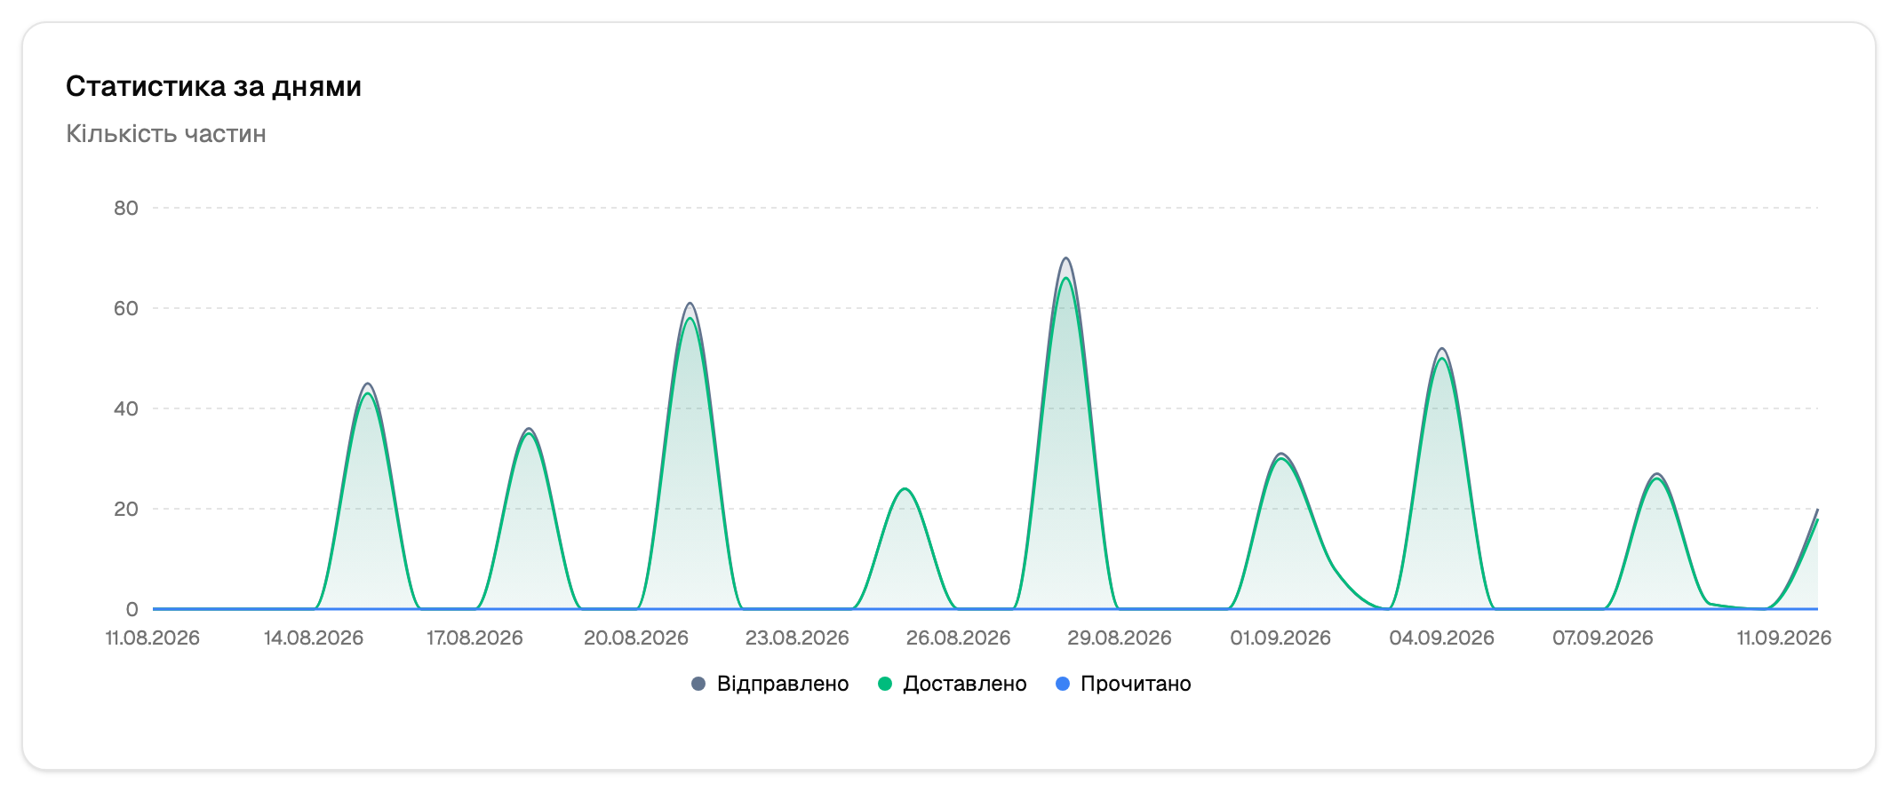The height and width of the screenshot is (792, 1898).
Task: Click the chart peak near 18.08.2026
Action: pyautogui.click(x=529, y=429)
